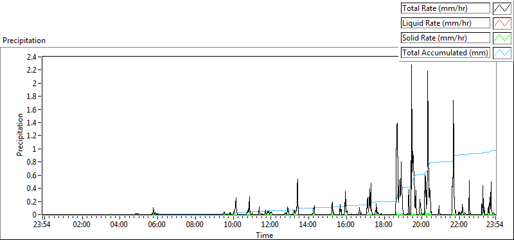Select the Solid Rate (mm/hr) legend label
This screenshot has width=514, height=240.
click(445, 38)
